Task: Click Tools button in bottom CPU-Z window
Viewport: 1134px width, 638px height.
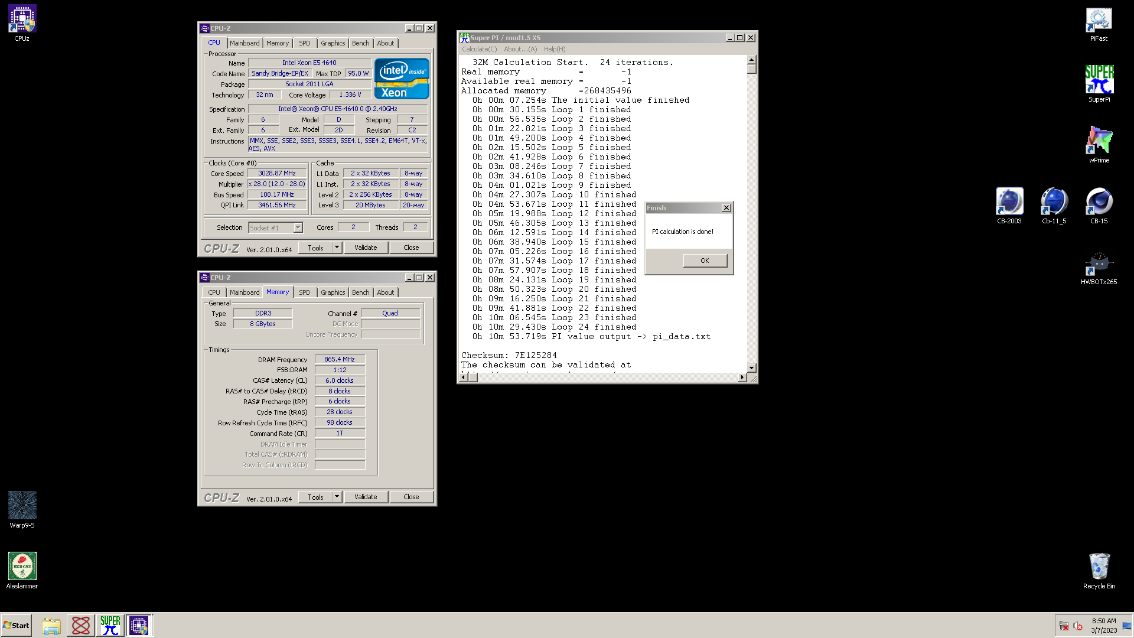Action: (x=316, y=497)
